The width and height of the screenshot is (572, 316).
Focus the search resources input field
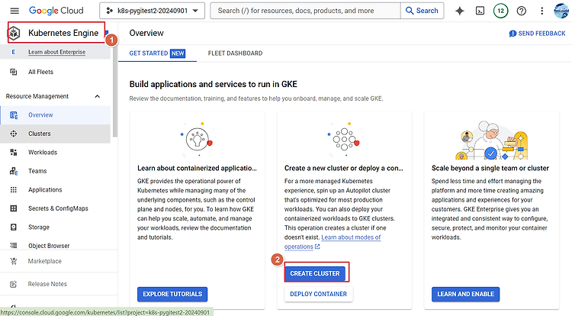pyautogui.click(x=305, y=11)
